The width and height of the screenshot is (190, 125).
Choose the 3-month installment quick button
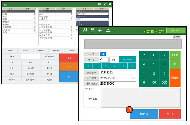click(97, 66)
